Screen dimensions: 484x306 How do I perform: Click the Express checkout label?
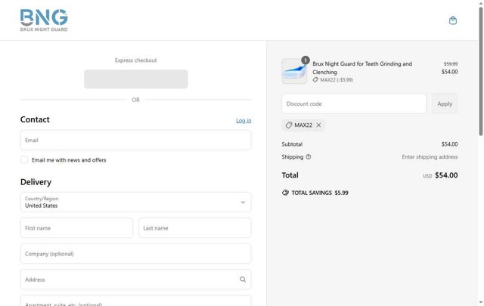pyautogui.click(x=136, y=60)
